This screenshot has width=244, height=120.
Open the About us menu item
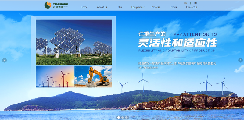coord(102,7)
